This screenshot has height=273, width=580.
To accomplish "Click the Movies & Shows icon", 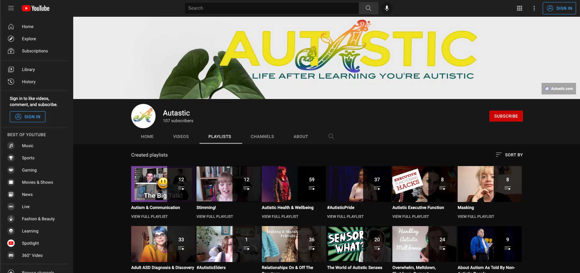I will pyautogui.click(x=11, y=182).
